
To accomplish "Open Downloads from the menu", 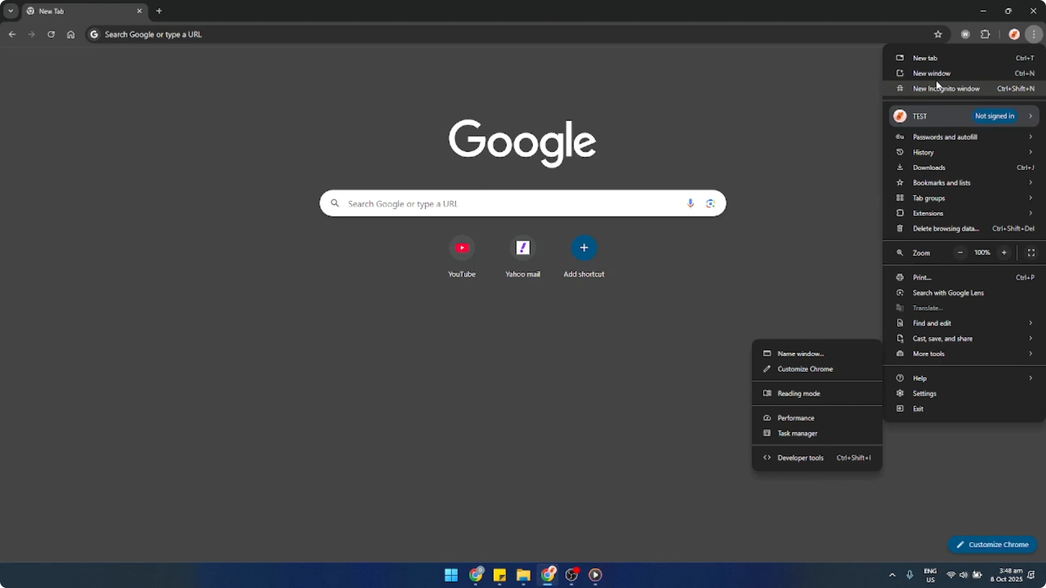I will (x=964, y=168).
